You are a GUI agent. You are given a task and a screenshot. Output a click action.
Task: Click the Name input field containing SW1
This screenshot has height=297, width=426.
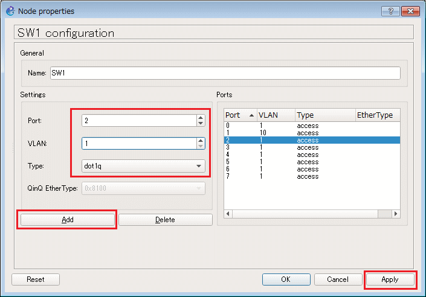click(225, 73)
